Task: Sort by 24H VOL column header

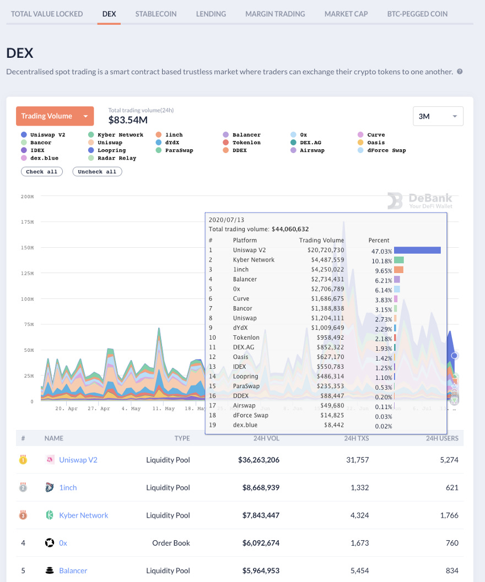Action: 266,438
